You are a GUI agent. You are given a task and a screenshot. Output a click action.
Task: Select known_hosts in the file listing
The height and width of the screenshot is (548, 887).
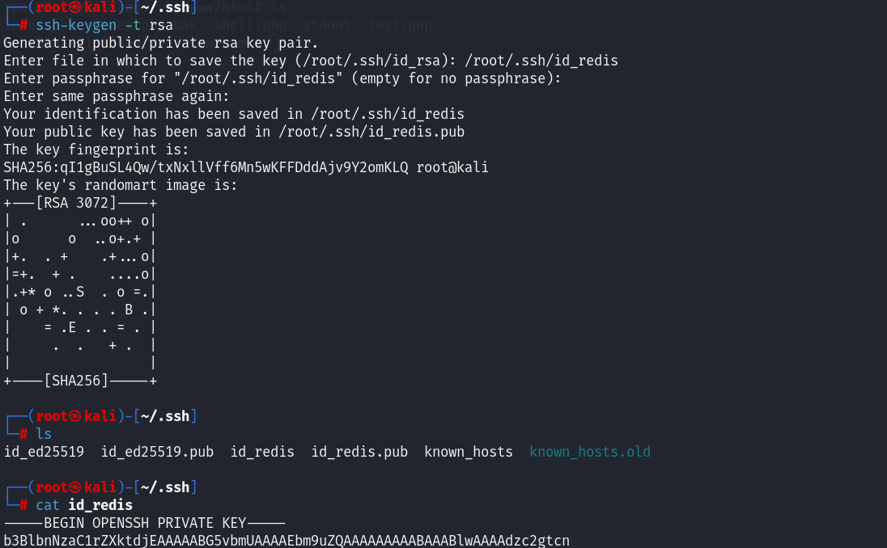tap(469, 452)
